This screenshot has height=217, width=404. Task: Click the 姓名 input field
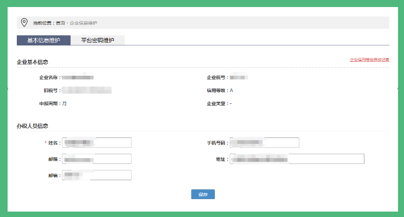pos(97,143)
